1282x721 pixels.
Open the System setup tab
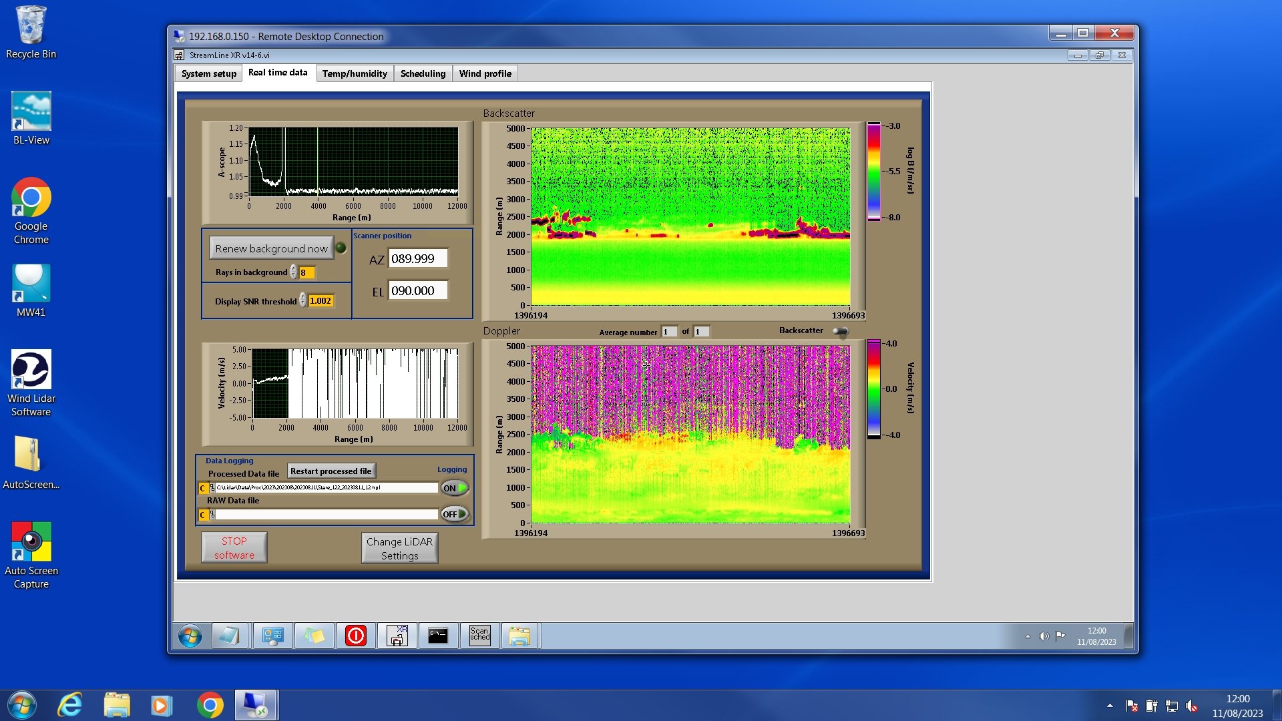[208, 73]
